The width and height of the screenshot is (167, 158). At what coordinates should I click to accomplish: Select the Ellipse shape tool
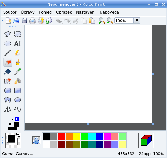click(18, 100)
